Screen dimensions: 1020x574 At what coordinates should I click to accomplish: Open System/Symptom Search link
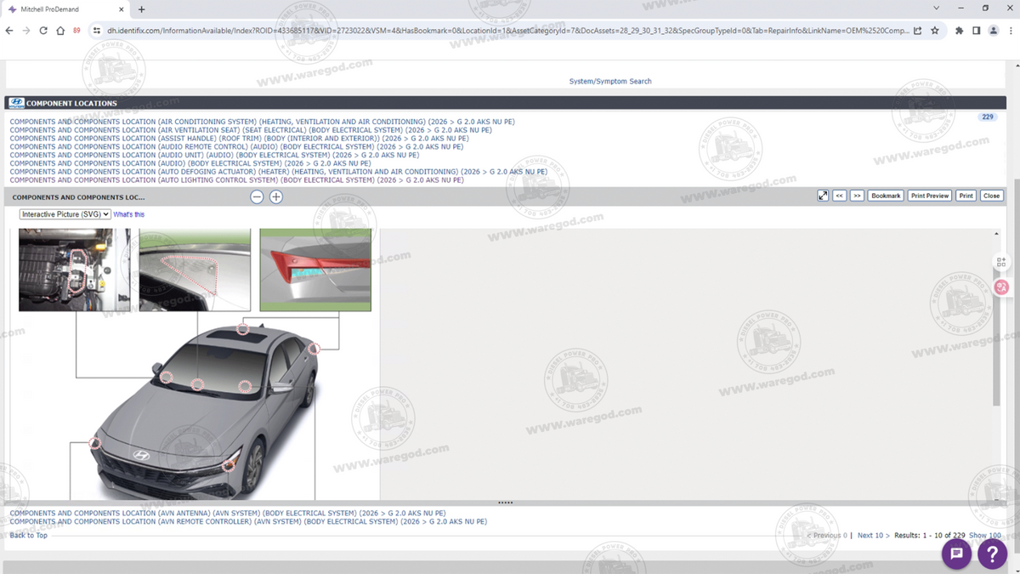(610, 82)
